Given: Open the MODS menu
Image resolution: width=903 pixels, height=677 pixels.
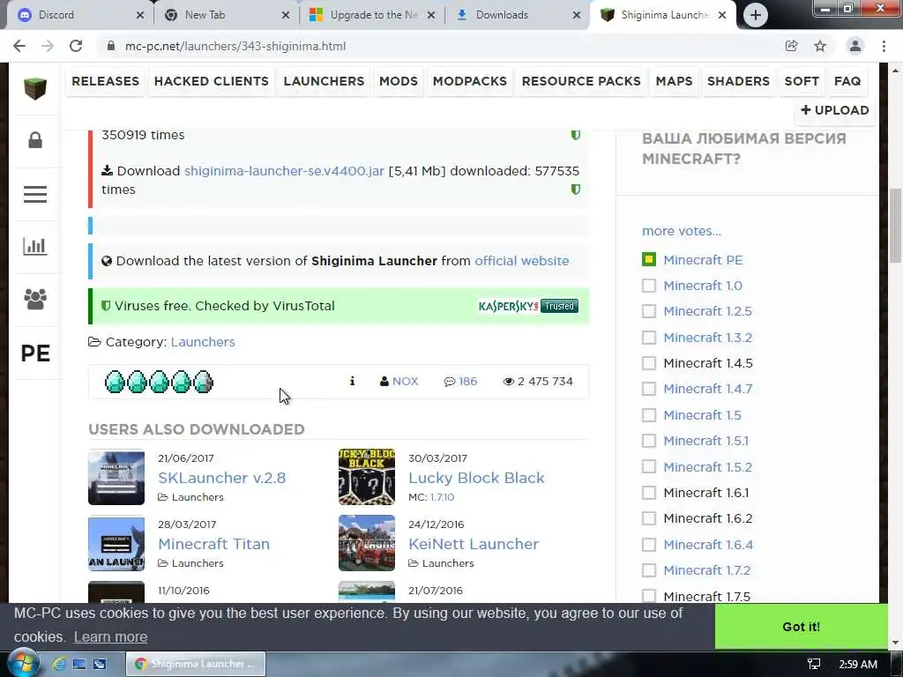Looking at the screenshot, I should (x=399, y=81).
